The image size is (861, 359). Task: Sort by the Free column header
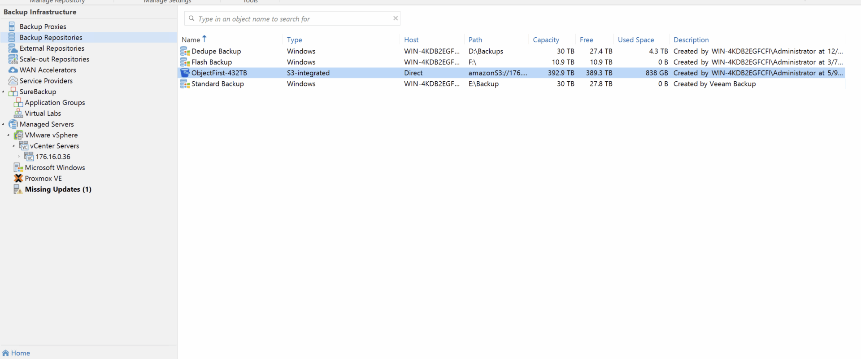tap(586, 39)
